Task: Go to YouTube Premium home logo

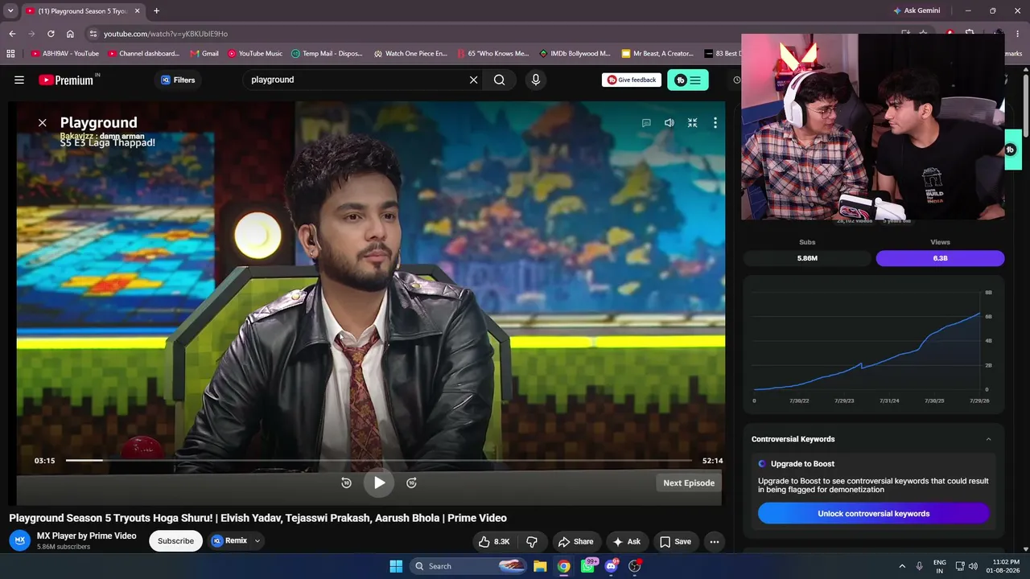Action: [x=67, y=80]
